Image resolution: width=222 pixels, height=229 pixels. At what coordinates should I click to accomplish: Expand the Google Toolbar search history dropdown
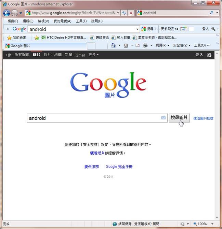[137, 29]
